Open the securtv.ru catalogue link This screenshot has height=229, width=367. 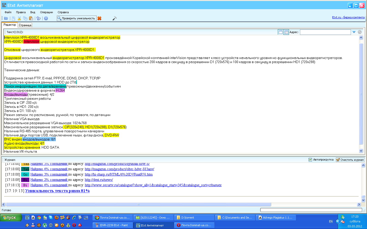(153, 185)
